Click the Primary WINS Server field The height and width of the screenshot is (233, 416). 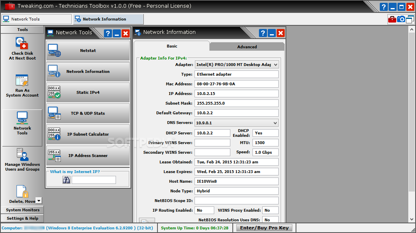tap(212, 142)
